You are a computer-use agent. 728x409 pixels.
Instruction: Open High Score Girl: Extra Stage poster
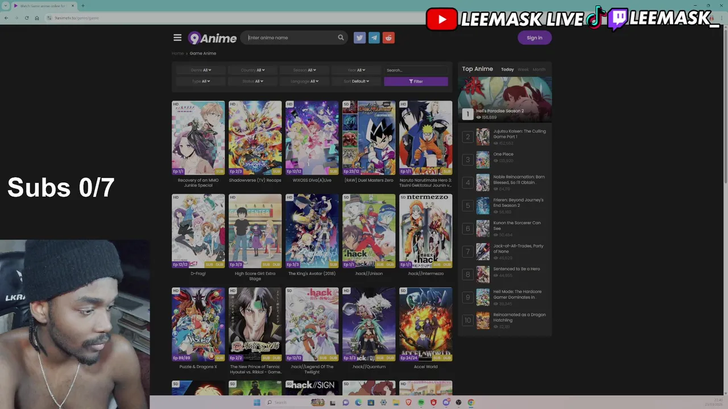255,231
